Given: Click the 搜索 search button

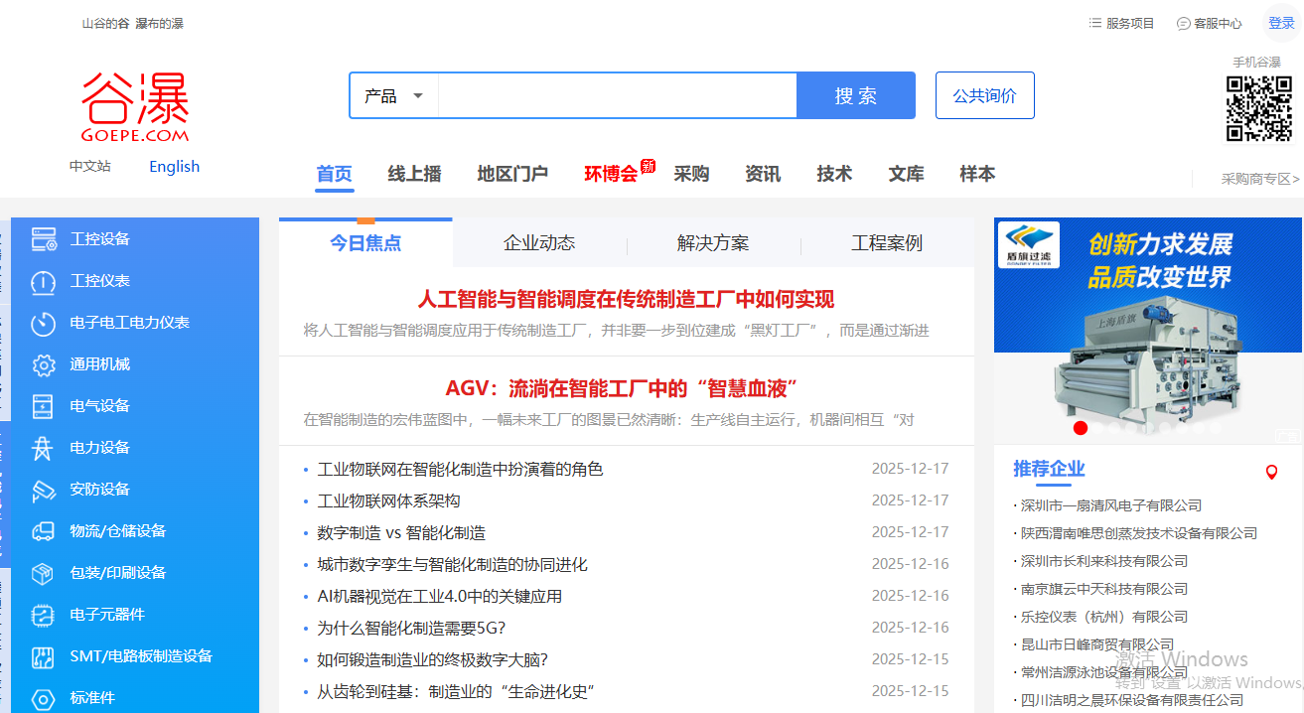Looking at the screenshot, I should pyautogui.click(x=855, y=94).
